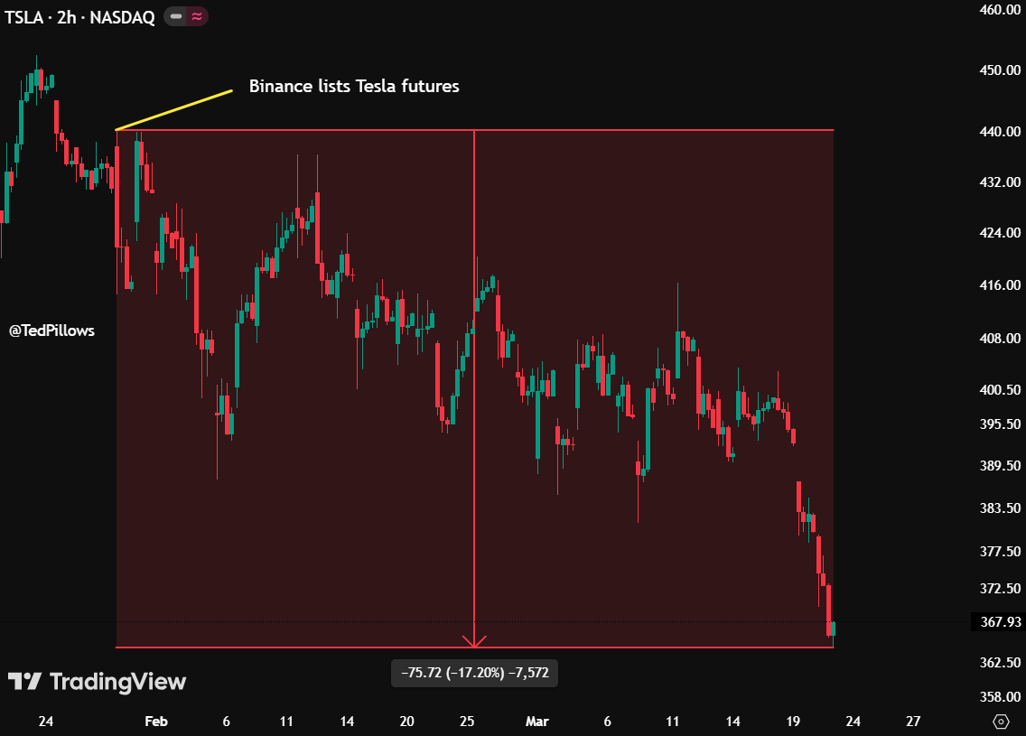Click the 389.50 price axis label

pos(1000,466)
